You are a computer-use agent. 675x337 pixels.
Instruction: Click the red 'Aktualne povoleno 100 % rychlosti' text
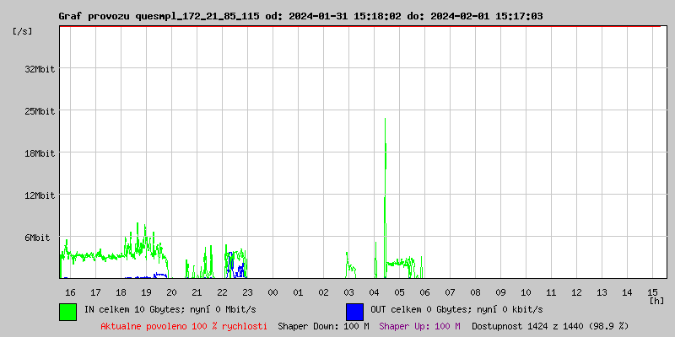pos(183,325)
